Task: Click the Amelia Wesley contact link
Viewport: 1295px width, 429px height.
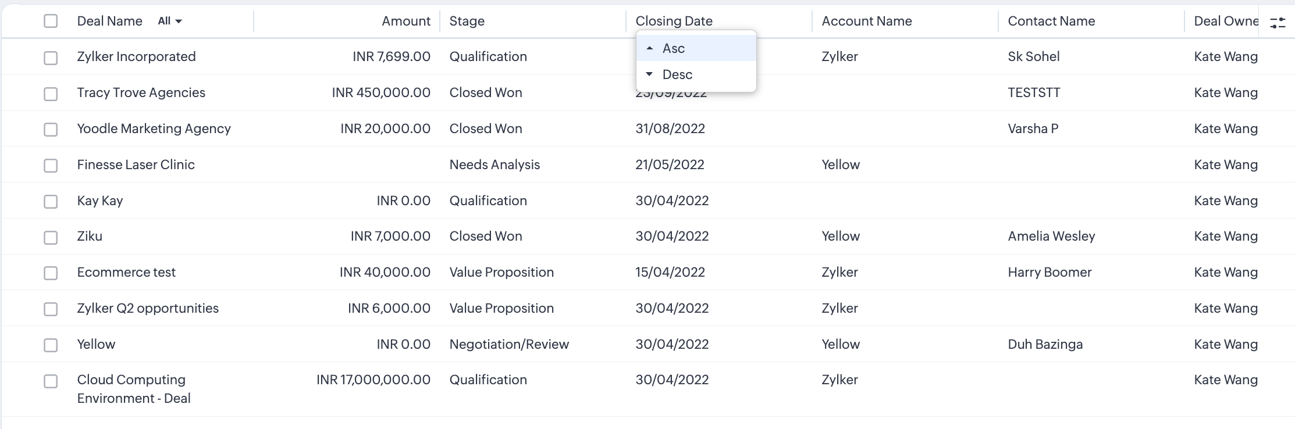Action: pos(1051,236)
